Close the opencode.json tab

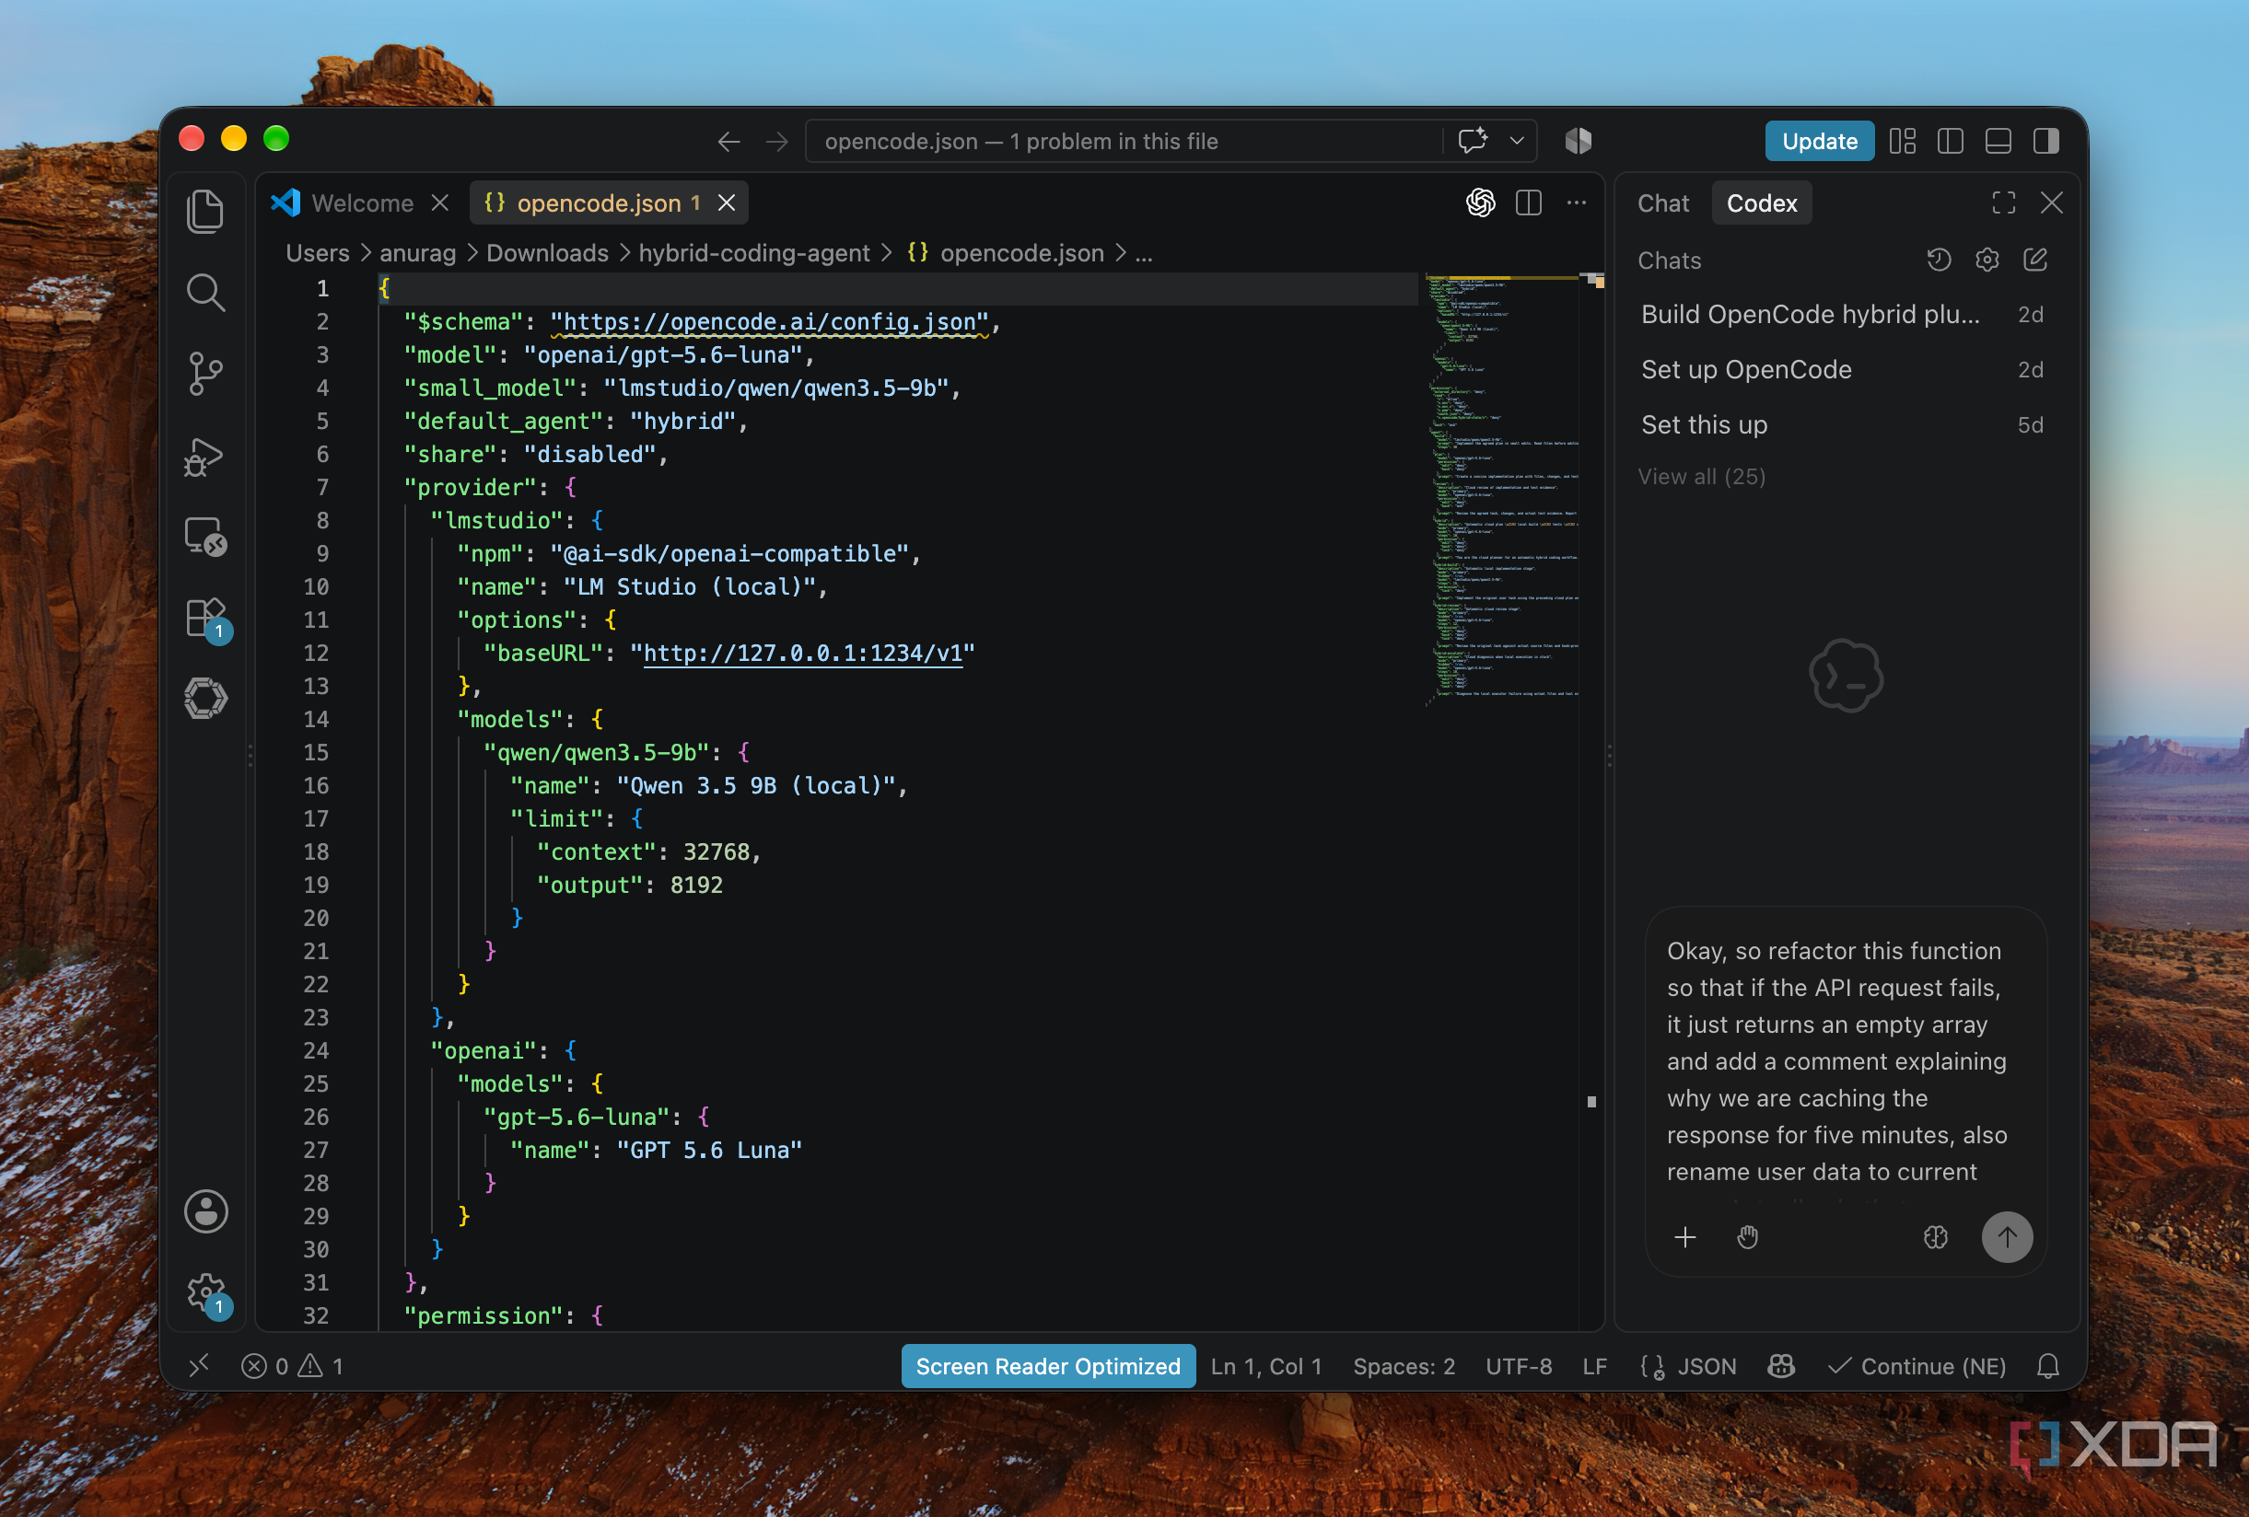(x=727, y=203)
